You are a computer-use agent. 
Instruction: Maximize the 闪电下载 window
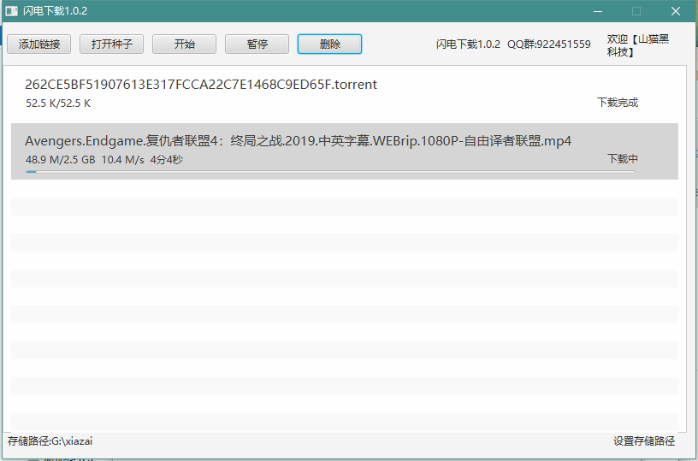pyautogui.click(x=636, y=11)
